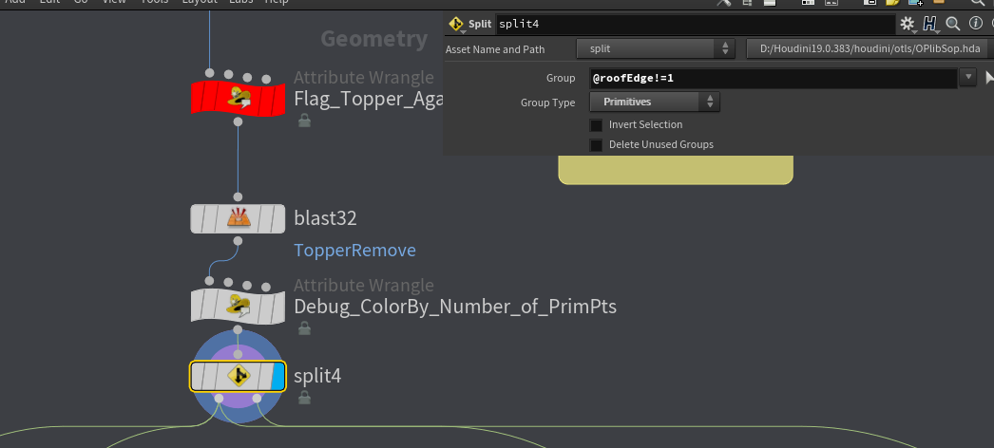Click the OPlibSop.hda asset path button
Screen dimensions: 994x448
(x=870, y=47)
